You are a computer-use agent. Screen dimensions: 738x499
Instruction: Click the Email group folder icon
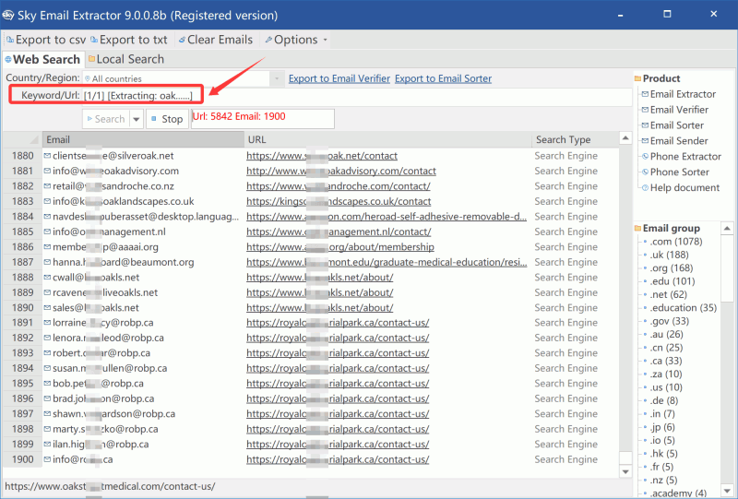[x=637, y=229]
